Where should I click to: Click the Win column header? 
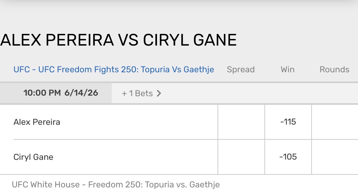tap(287, 70)
